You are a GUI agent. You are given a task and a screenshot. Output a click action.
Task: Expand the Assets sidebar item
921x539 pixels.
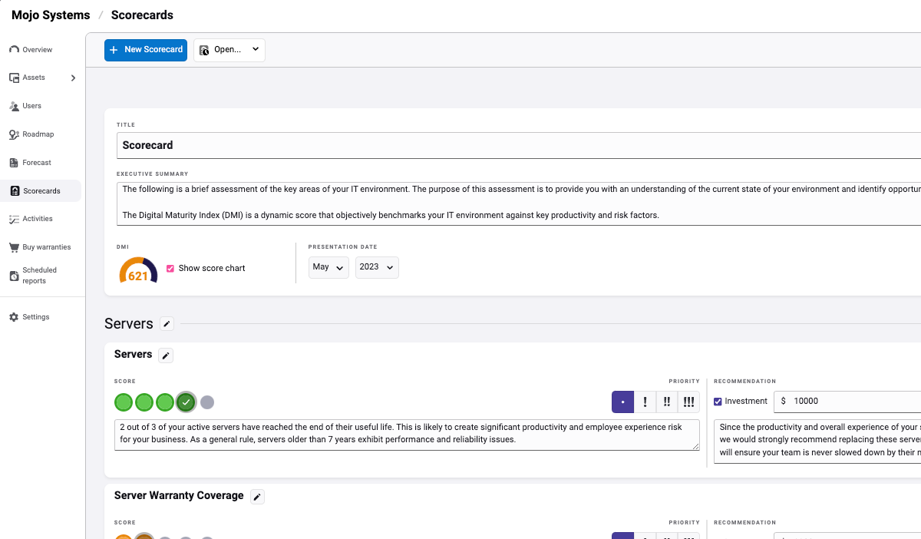click(73, 78)
